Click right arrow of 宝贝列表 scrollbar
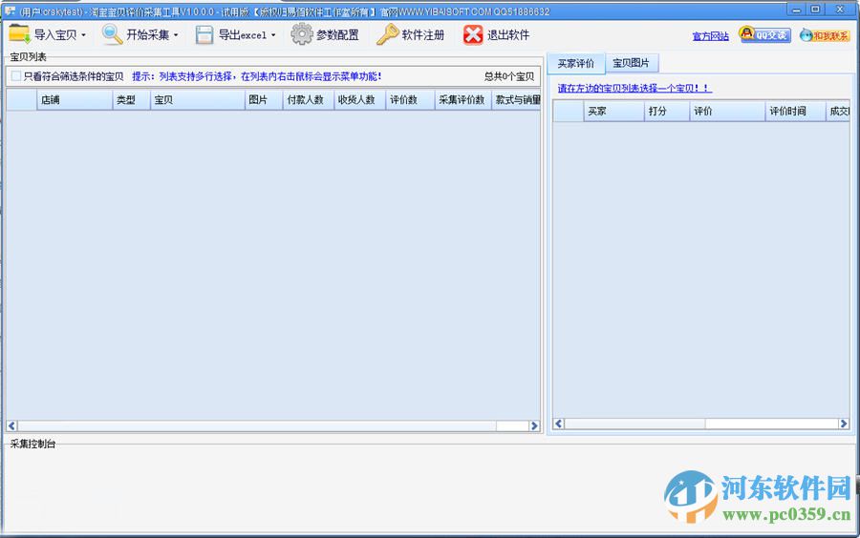 coord(534,425)
